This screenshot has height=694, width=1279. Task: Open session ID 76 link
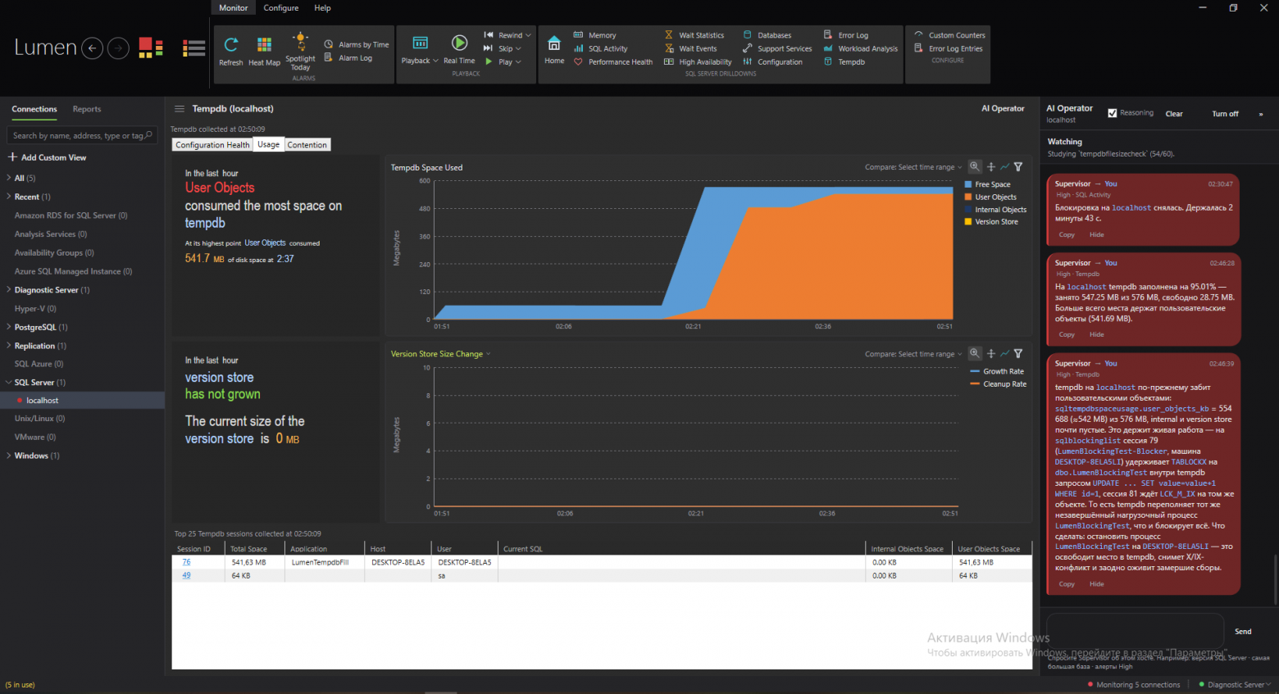click(x=186, y=562)
